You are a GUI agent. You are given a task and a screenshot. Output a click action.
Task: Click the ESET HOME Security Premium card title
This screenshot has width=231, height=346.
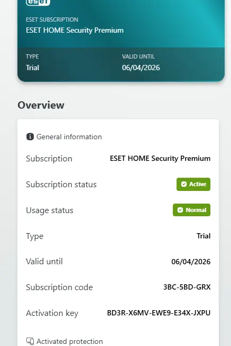(x=75, y=30)
